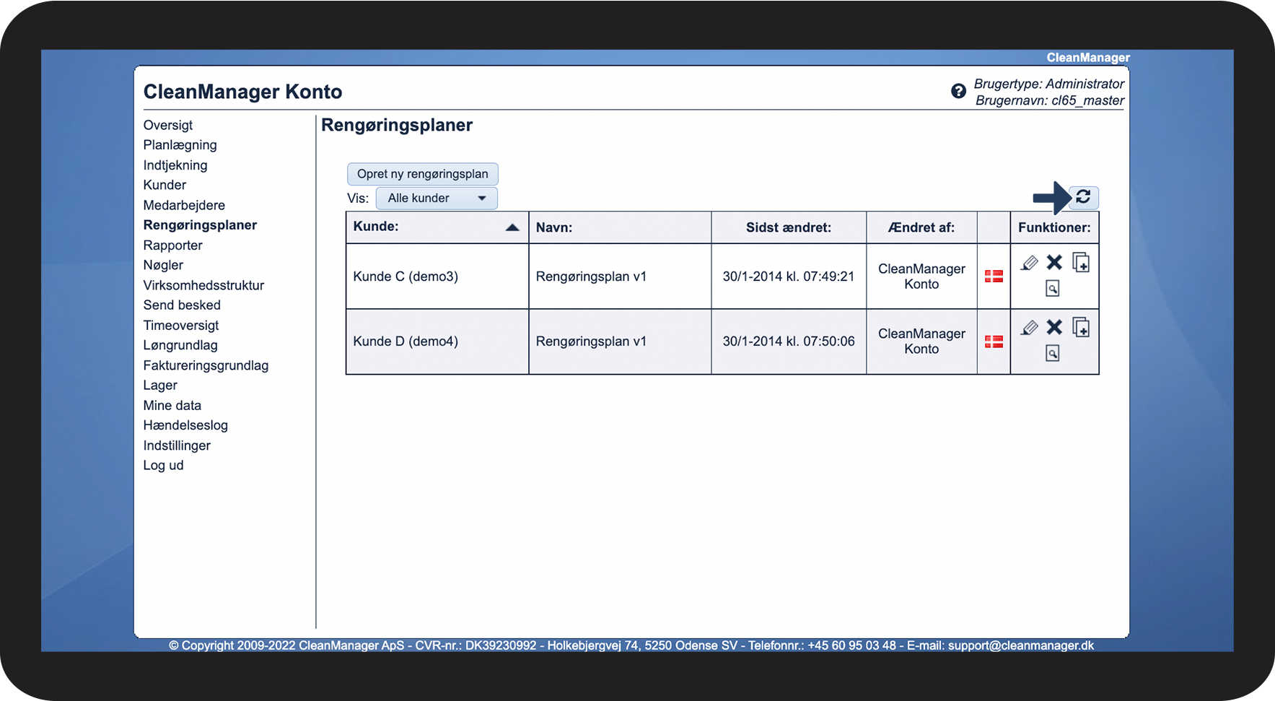This screenshot has width=1275, height=701.
Task: Open the Alle kunder dropdown
Action: (437, 198)
